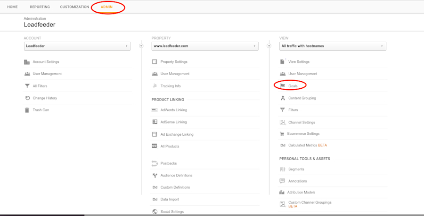Click the All Products link icon
The height and width of the screenshot is (216, 424).
pos(155,146)
